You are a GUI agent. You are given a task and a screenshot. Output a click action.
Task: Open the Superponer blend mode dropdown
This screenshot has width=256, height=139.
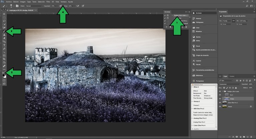click(x=230, y=84)
